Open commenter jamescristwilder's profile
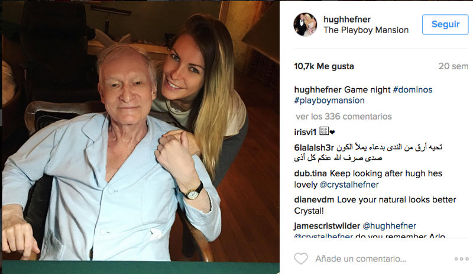This screenshot has width=473, height=274. 327,226
